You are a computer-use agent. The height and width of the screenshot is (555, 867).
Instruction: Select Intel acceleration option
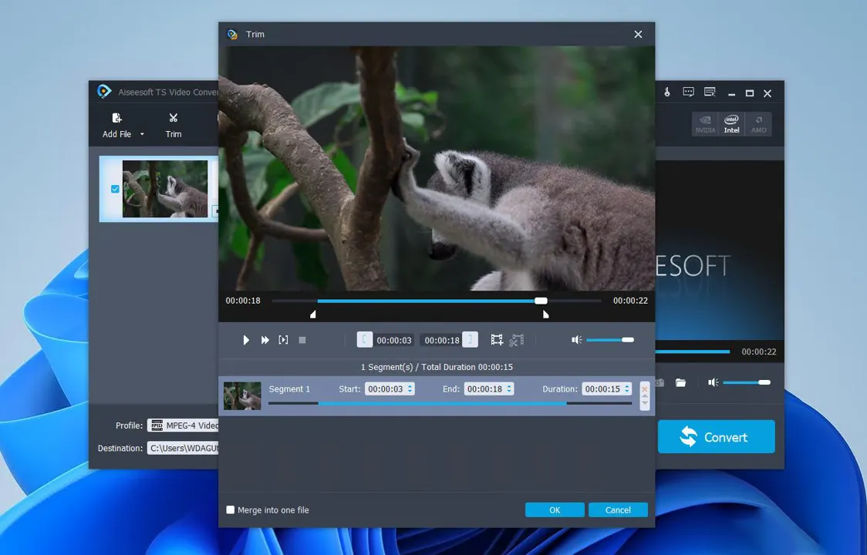coord(731,124)
